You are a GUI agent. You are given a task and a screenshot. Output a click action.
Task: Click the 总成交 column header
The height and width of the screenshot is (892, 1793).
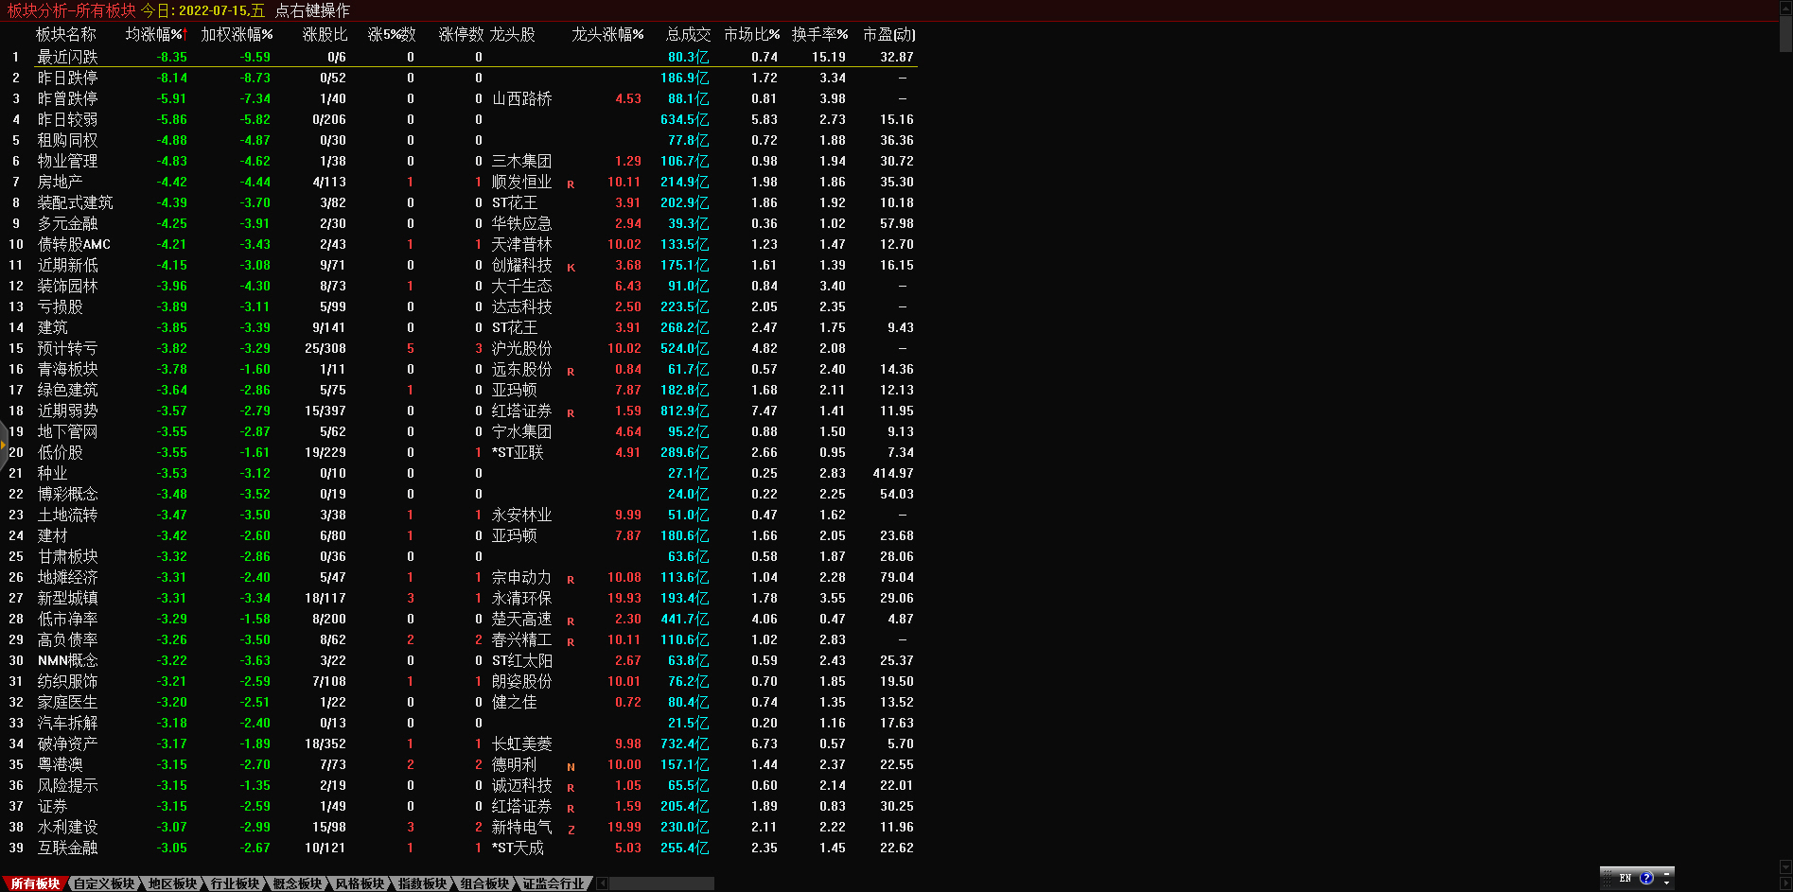pos(688,34)
